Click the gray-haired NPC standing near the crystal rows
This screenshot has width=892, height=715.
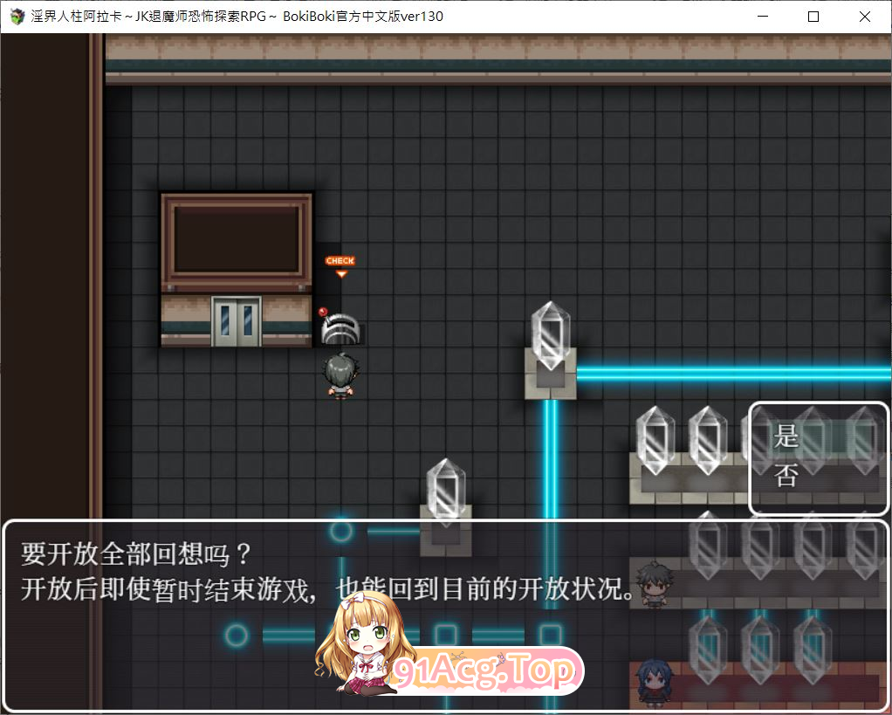pyautogui.click(x=655, y=583)
